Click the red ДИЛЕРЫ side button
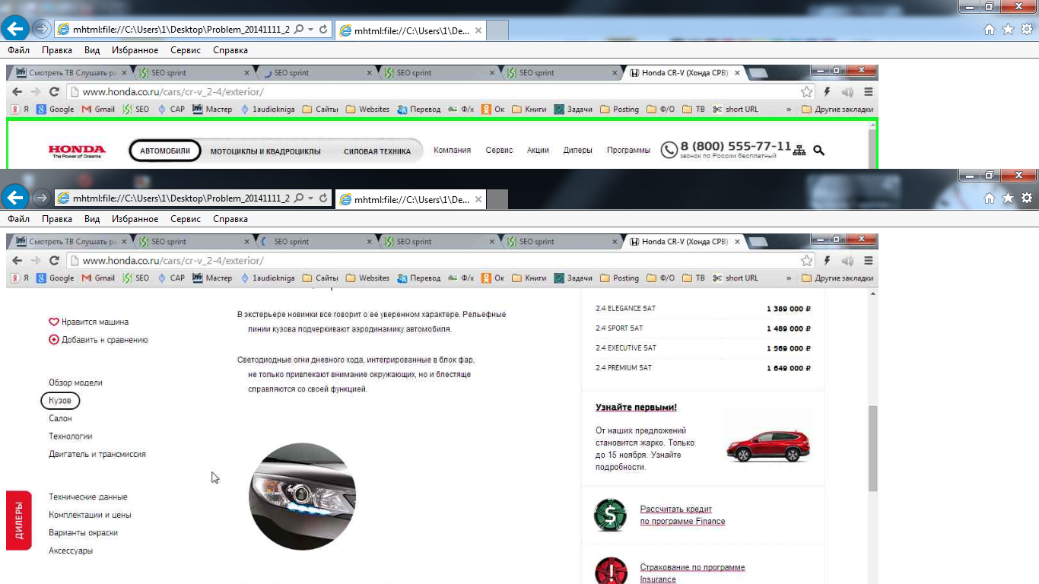1039x584 pixels. pyautogui.click(x=18, y=520)
